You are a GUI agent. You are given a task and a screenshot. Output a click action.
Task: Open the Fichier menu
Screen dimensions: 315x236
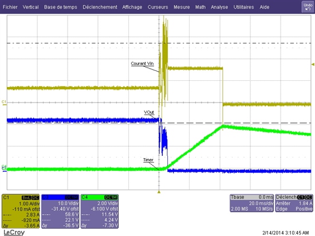tap(10, 7)
